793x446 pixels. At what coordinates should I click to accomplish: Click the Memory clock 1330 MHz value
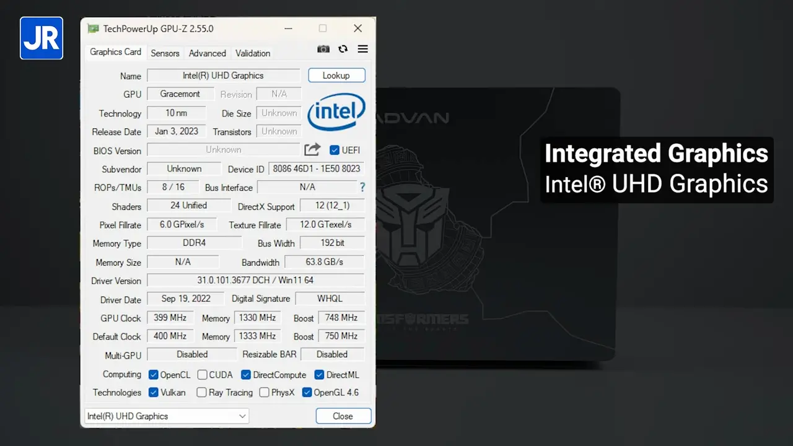pyautogui.click(x=257, y=317)
